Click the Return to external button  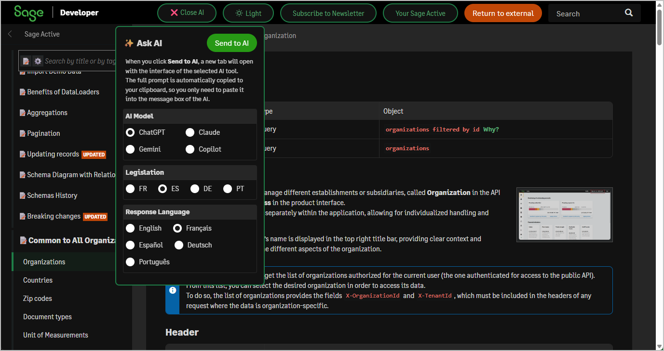pos(503,13)
